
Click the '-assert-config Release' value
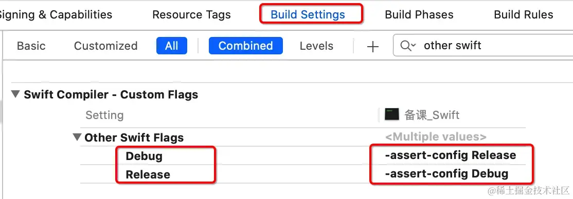[x=450, y=155]
